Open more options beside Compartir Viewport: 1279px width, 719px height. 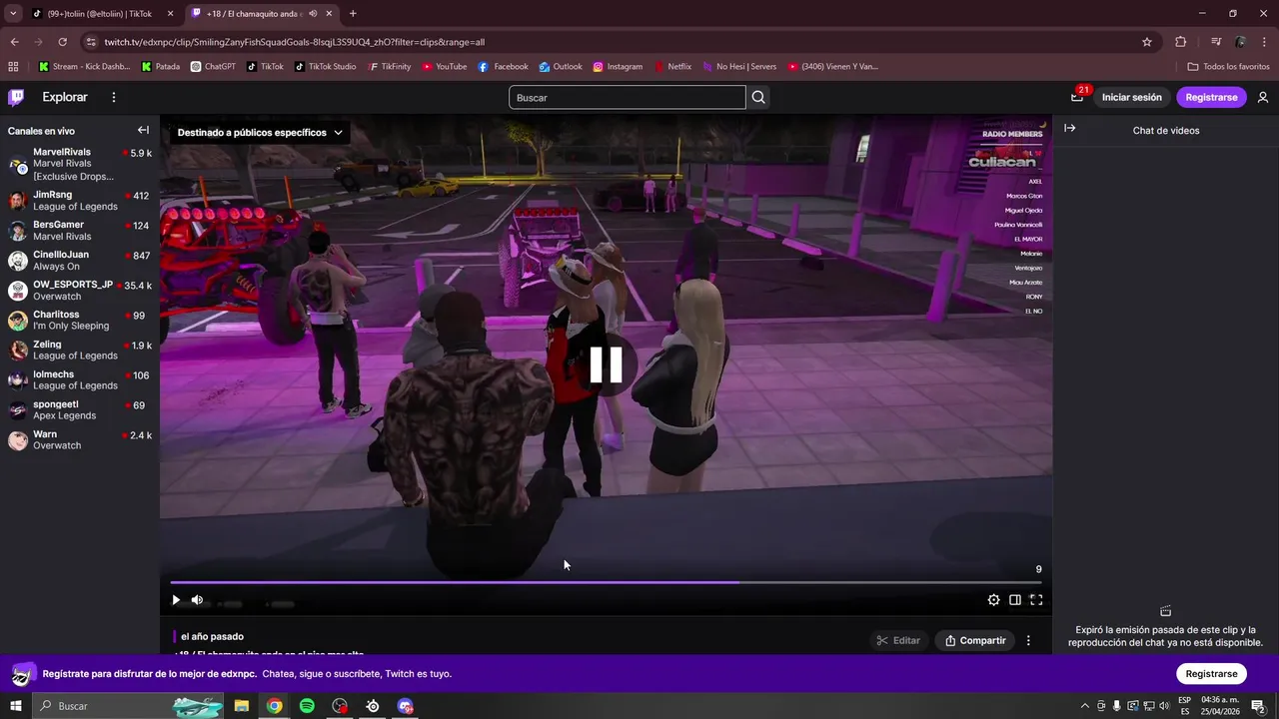[x=1028, y=640]
